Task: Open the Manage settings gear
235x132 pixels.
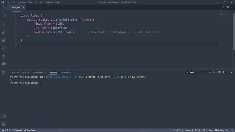Action: (4, 124)
